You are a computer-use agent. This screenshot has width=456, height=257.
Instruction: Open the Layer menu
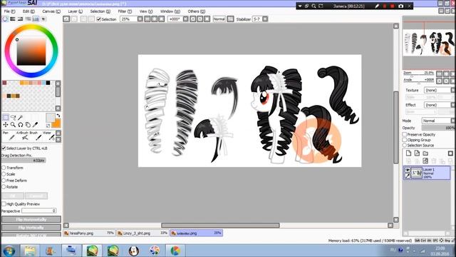[x=75, y=11]
